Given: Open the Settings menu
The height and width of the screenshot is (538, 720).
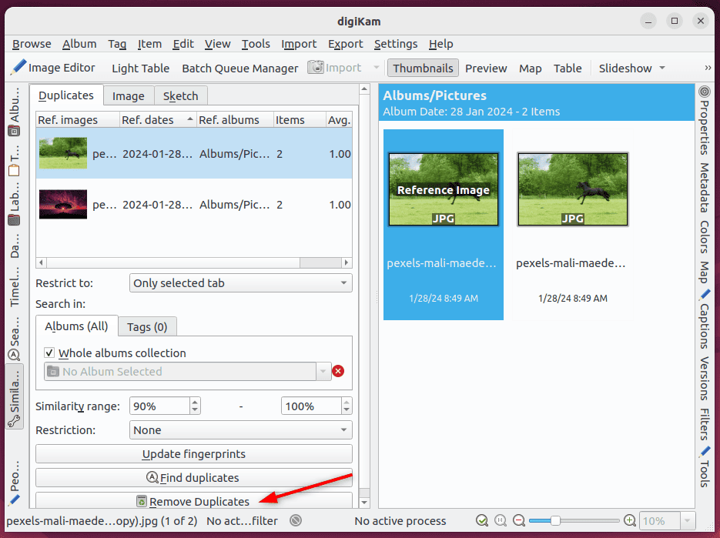Looking at the screenshot, I should tap(395, 44).
